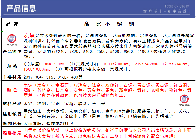The width and height of the screenshot is (196, 140).
Task: Click the 适用领域 label cell
Action: (12, 114)
